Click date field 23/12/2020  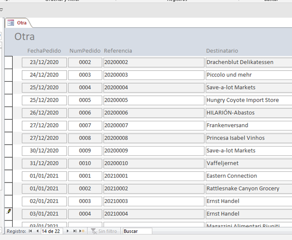44,62
